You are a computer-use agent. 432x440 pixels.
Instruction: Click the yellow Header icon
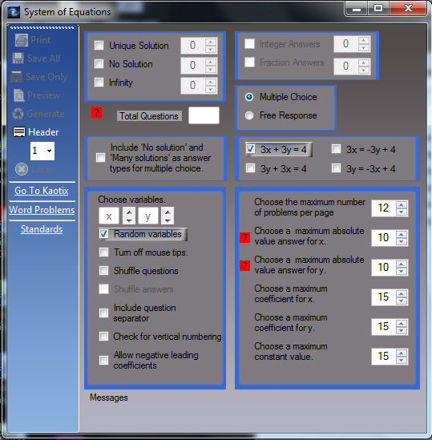coord(19,132)
